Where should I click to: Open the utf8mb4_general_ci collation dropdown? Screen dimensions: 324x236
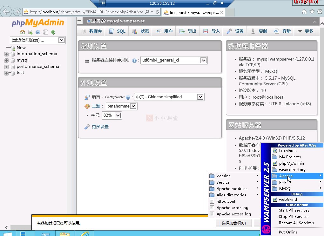coord(174,60)
